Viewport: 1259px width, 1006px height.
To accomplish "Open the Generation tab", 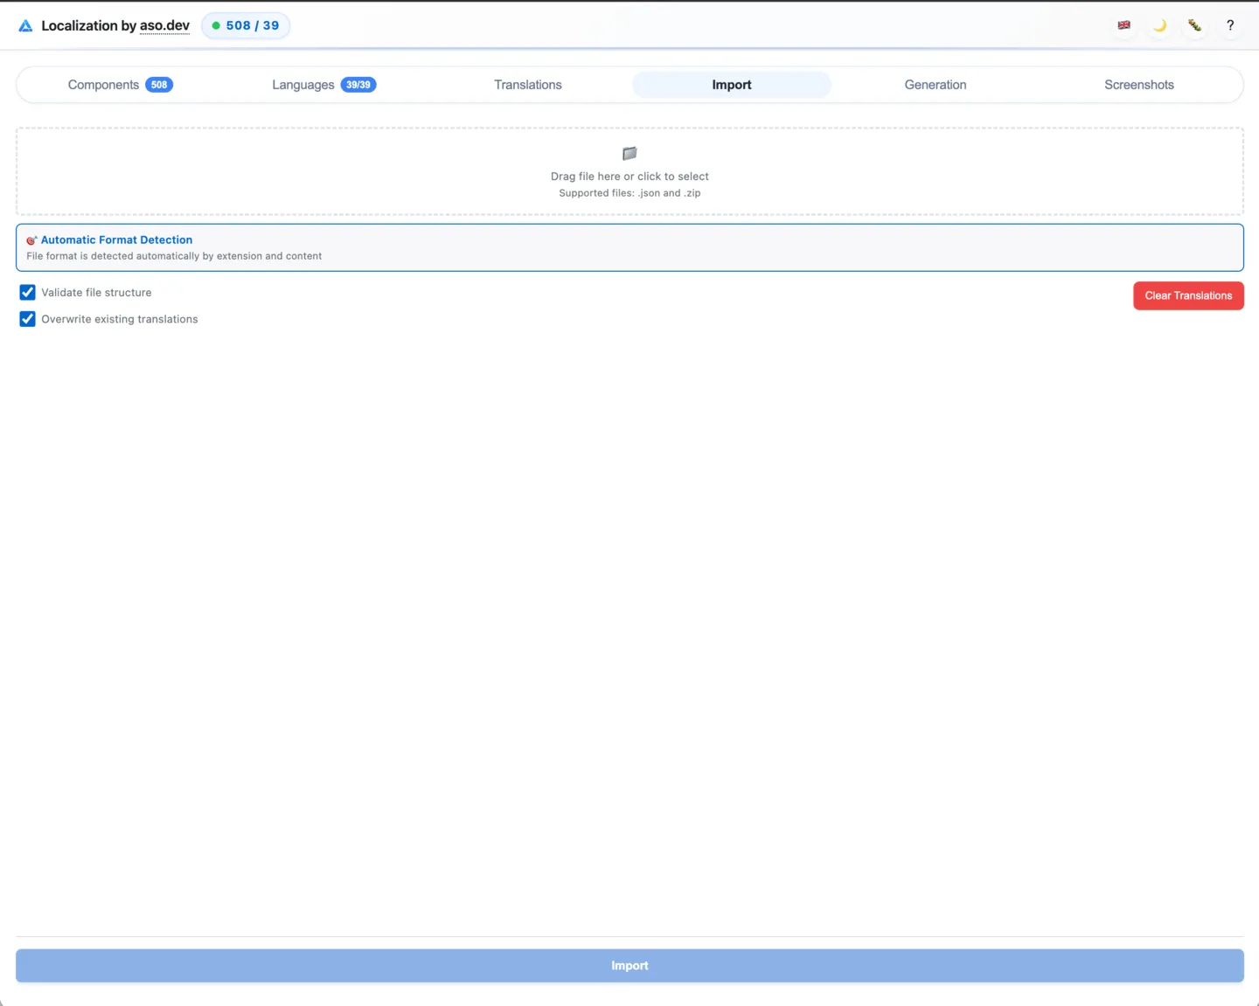I will (935, 85).
